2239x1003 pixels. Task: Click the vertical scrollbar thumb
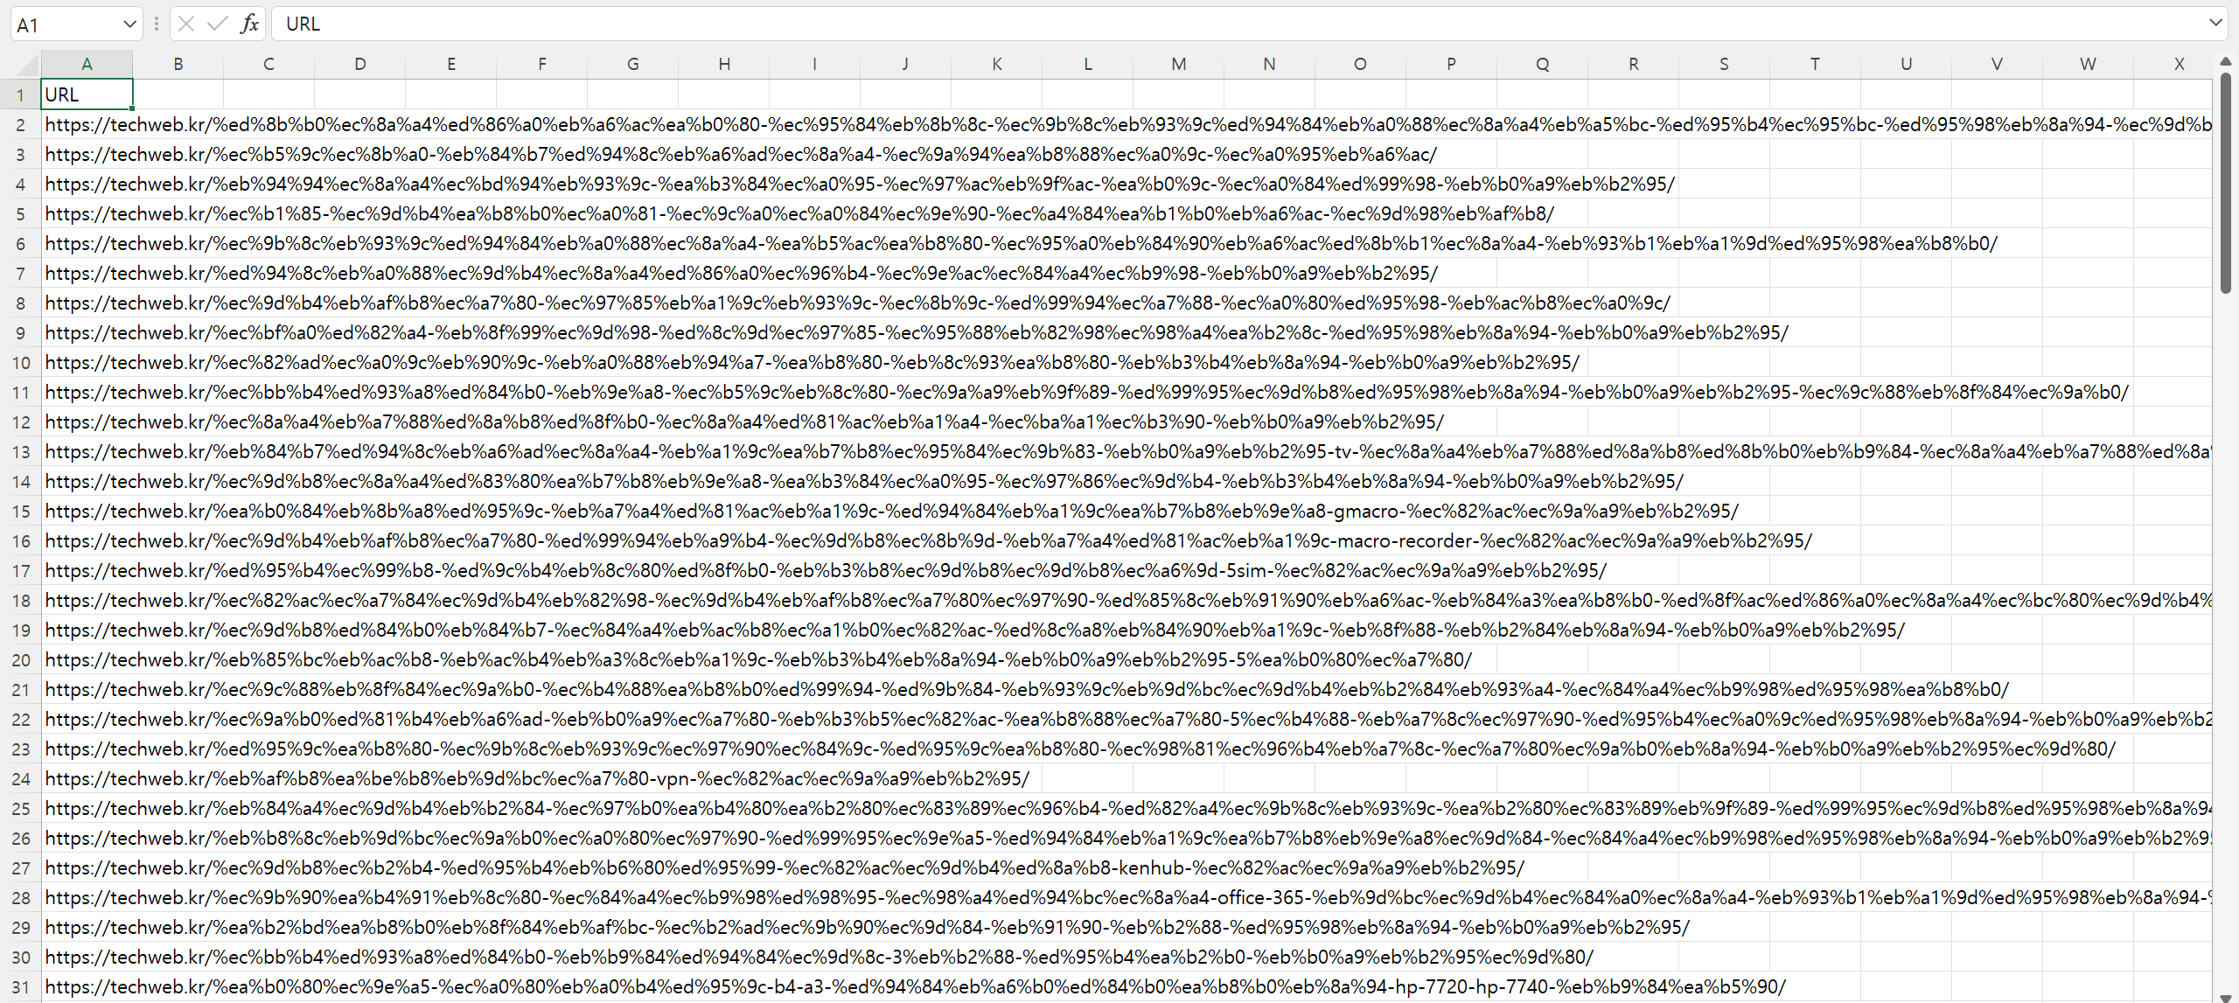click(x=2225, y=184)
